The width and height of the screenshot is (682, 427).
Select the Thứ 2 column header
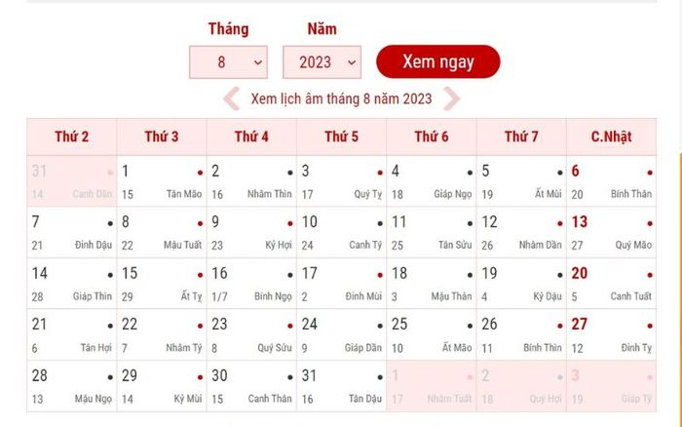click(x=72, y=136)
